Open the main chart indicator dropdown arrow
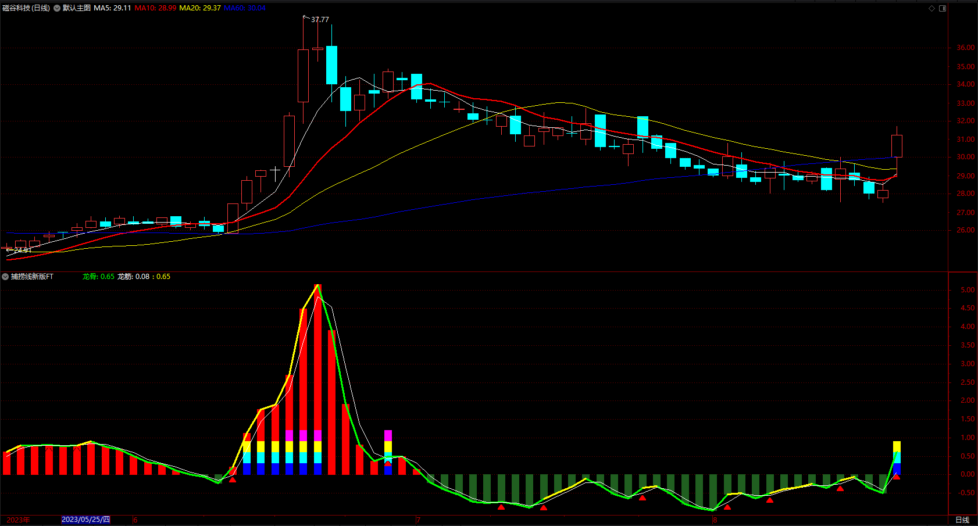Screen dimensions: 978x526 pos(57,8)
